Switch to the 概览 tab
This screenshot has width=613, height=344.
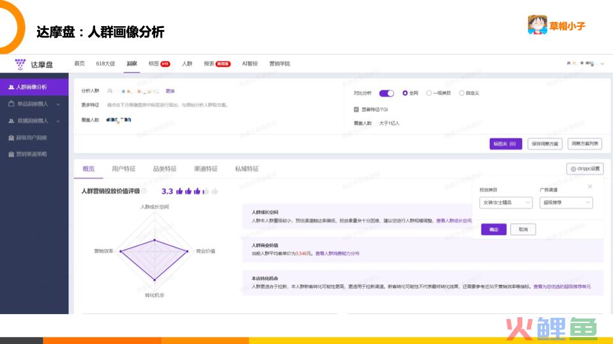coord(88,168)
